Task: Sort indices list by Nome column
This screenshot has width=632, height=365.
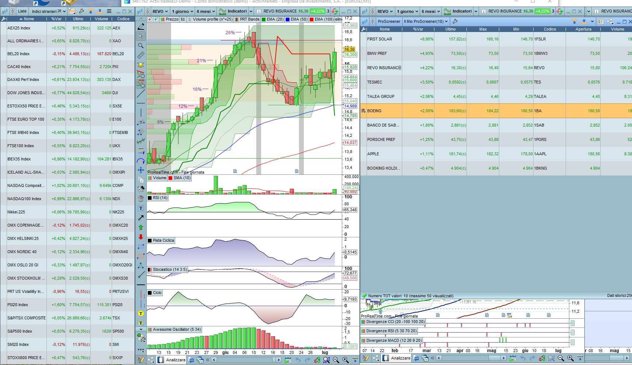Action: coord(27,19)
